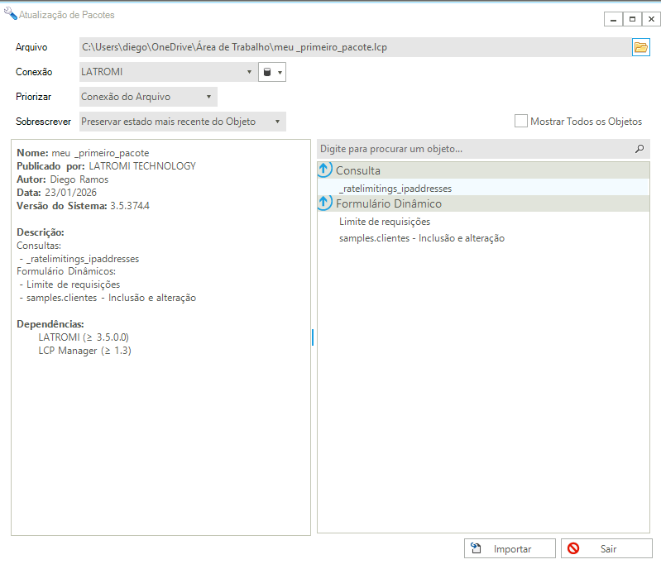Enable Mostrar Todos os Objetos checkbox
Viewport: 661px width, 569px height.
[x=521, y=122]
